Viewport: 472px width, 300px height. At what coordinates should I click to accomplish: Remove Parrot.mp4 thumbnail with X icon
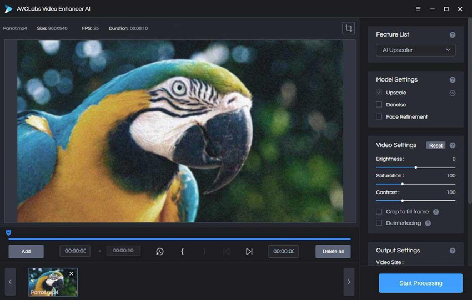click(x=71, y=273)
